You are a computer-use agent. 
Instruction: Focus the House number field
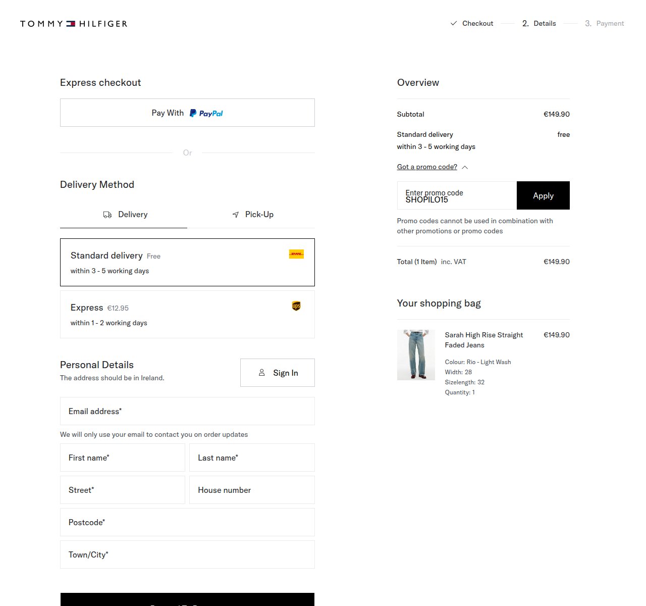point(252,490)
